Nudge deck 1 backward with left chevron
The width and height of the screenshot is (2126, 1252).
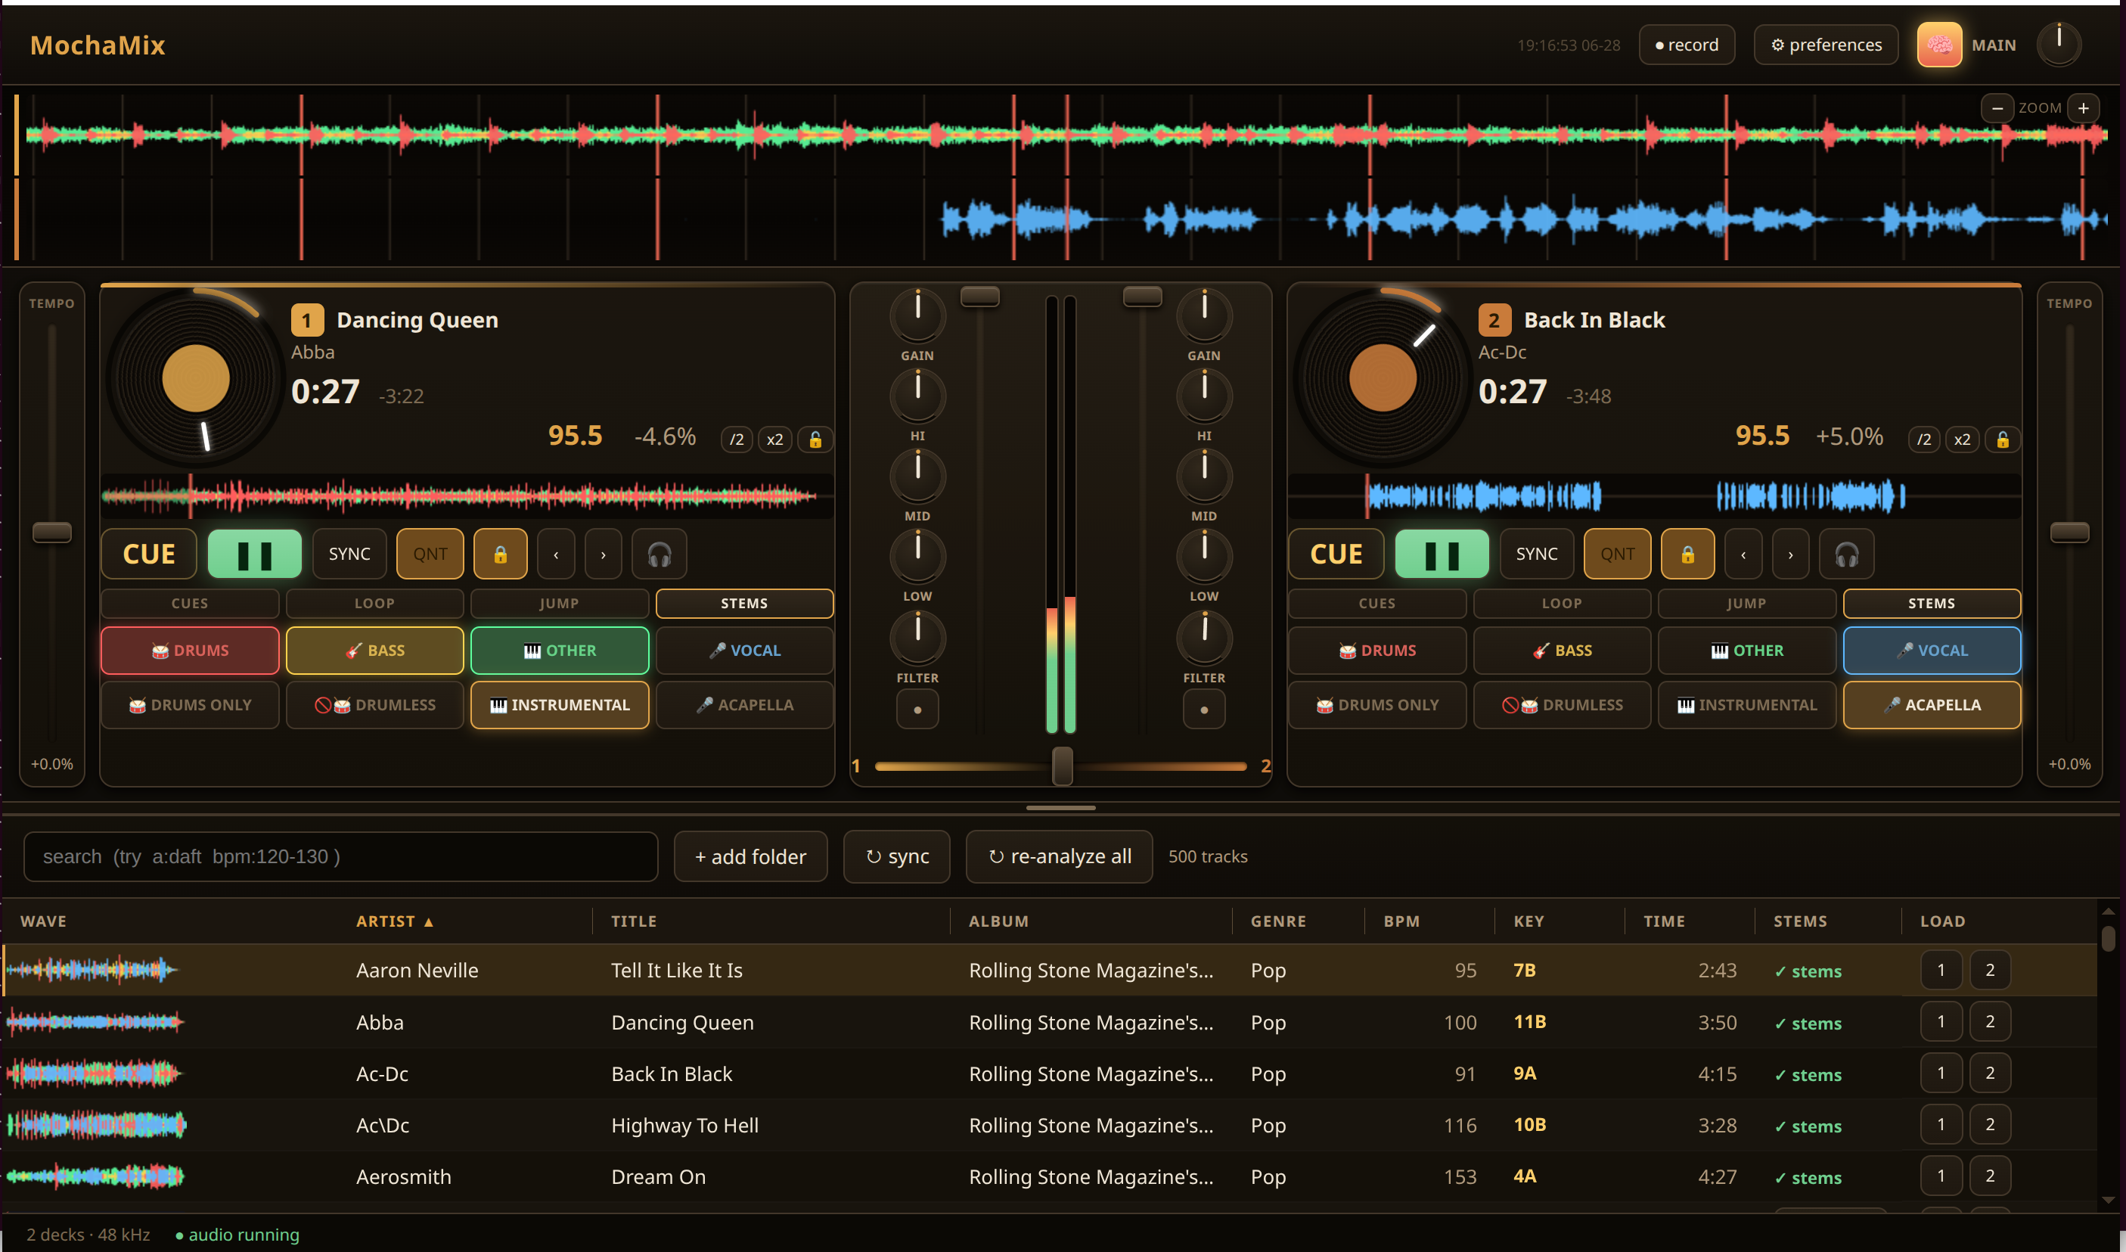click(x=556, y=555)
